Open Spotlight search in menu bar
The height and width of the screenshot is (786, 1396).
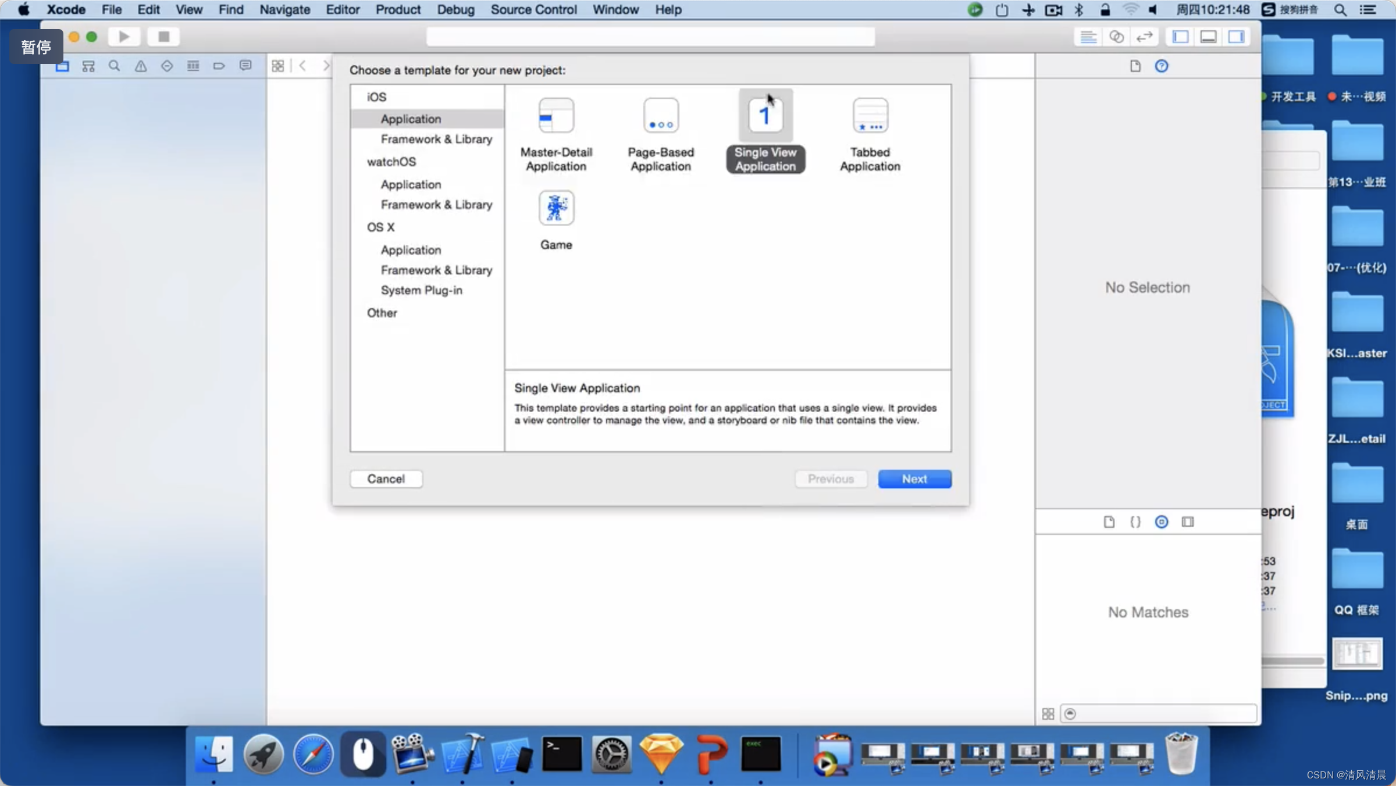click(1340, 9)
